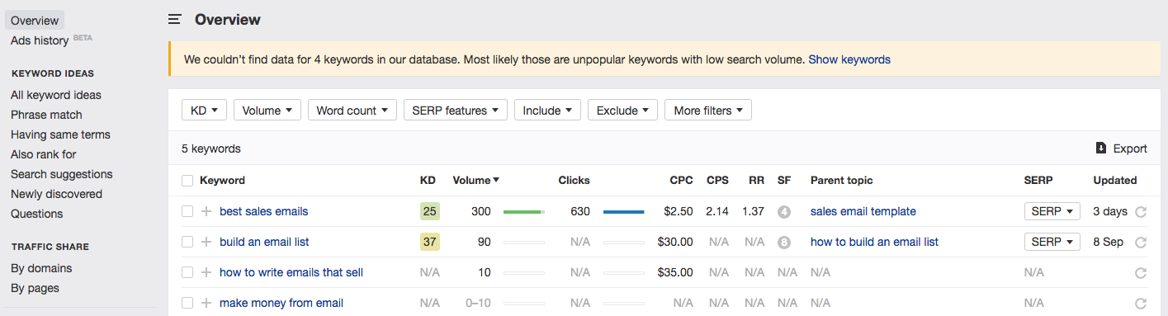The width and height of the screenshot is (1168, 316).
Task: Open 'build an email list' keyword link
Action: [264, 242]
